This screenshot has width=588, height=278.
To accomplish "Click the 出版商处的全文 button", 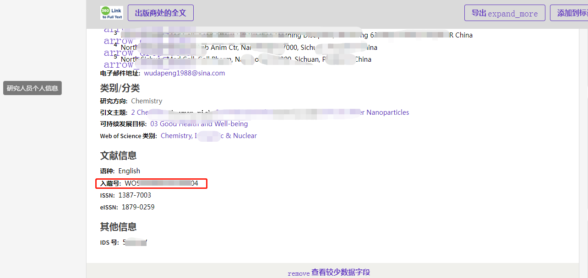I will (x=160, y=13).
